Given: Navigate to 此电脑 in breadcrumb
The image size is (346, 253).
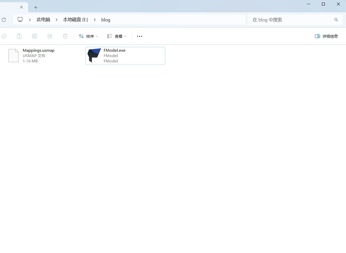Looking at the screenshot, I should click(43, 20).
